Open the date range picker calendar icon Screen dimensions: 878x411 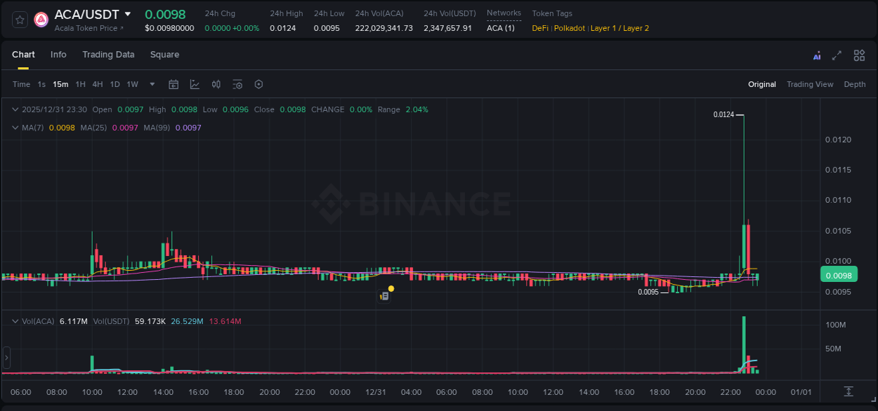(x=173, y=84)
